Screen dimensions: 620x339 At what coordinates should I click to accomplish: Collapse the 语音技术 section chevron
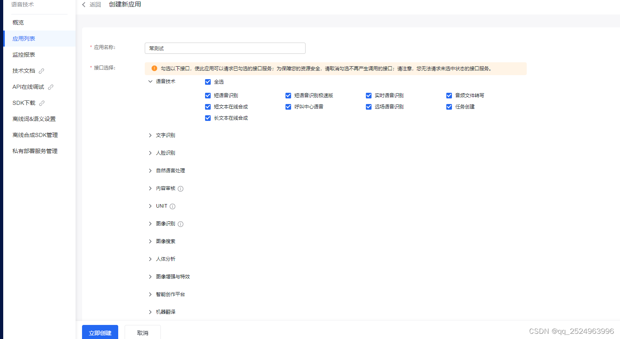click(x=150, y=81)
